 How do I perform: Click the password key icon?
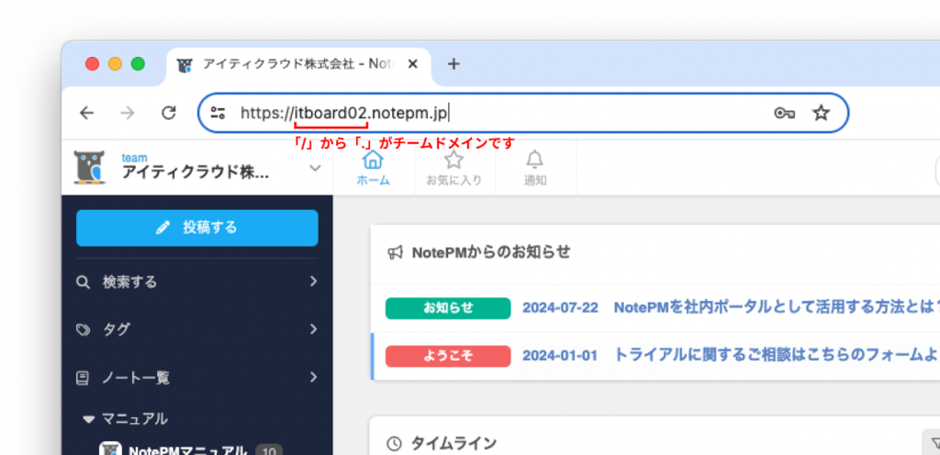point(783,113)
